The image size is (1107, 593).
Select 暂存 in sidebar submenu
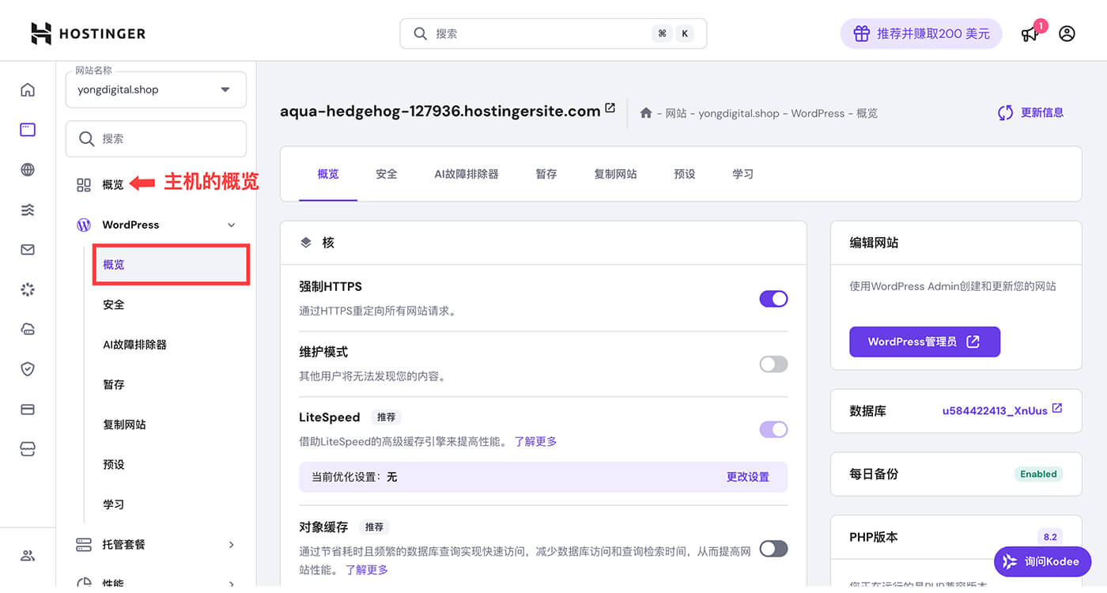(114, 384)
